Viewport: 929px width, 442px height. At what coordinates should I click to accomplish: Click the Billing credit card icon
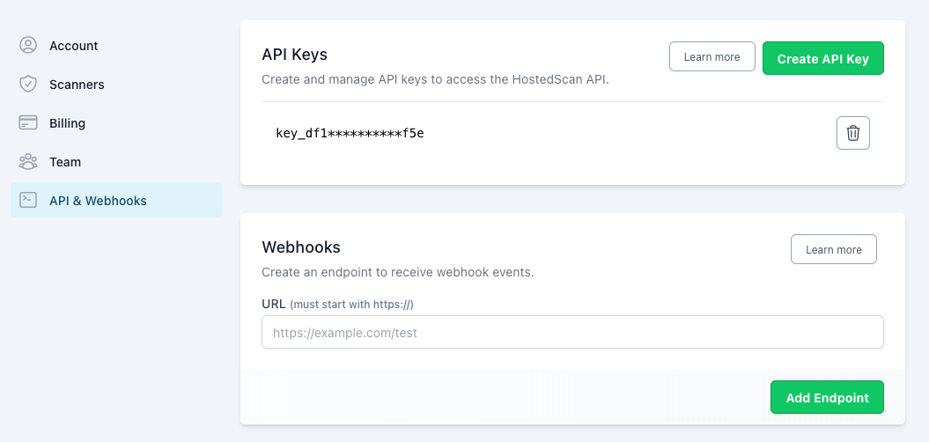pyautogui.click(x=28, y=123)
